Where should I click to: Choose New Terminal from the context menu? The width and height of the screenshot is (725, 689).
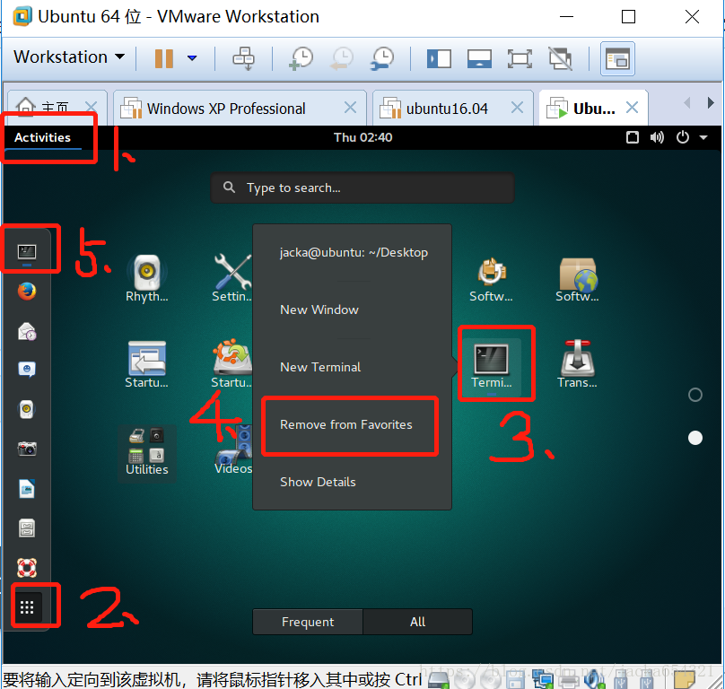320,367
